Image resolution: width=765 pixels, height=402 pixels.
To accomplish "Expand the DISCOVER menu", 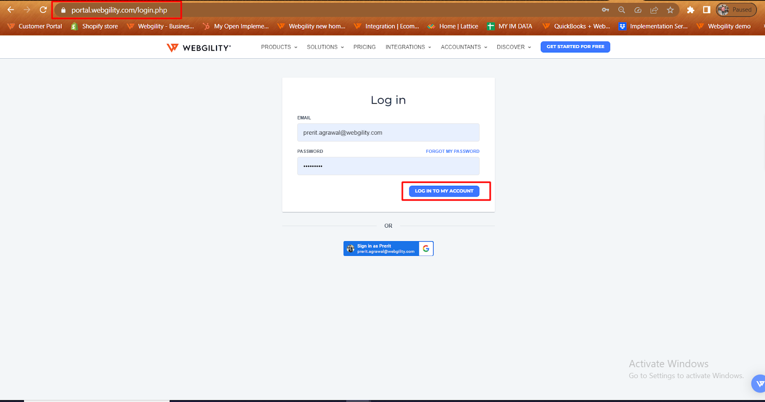I will 514,47.
